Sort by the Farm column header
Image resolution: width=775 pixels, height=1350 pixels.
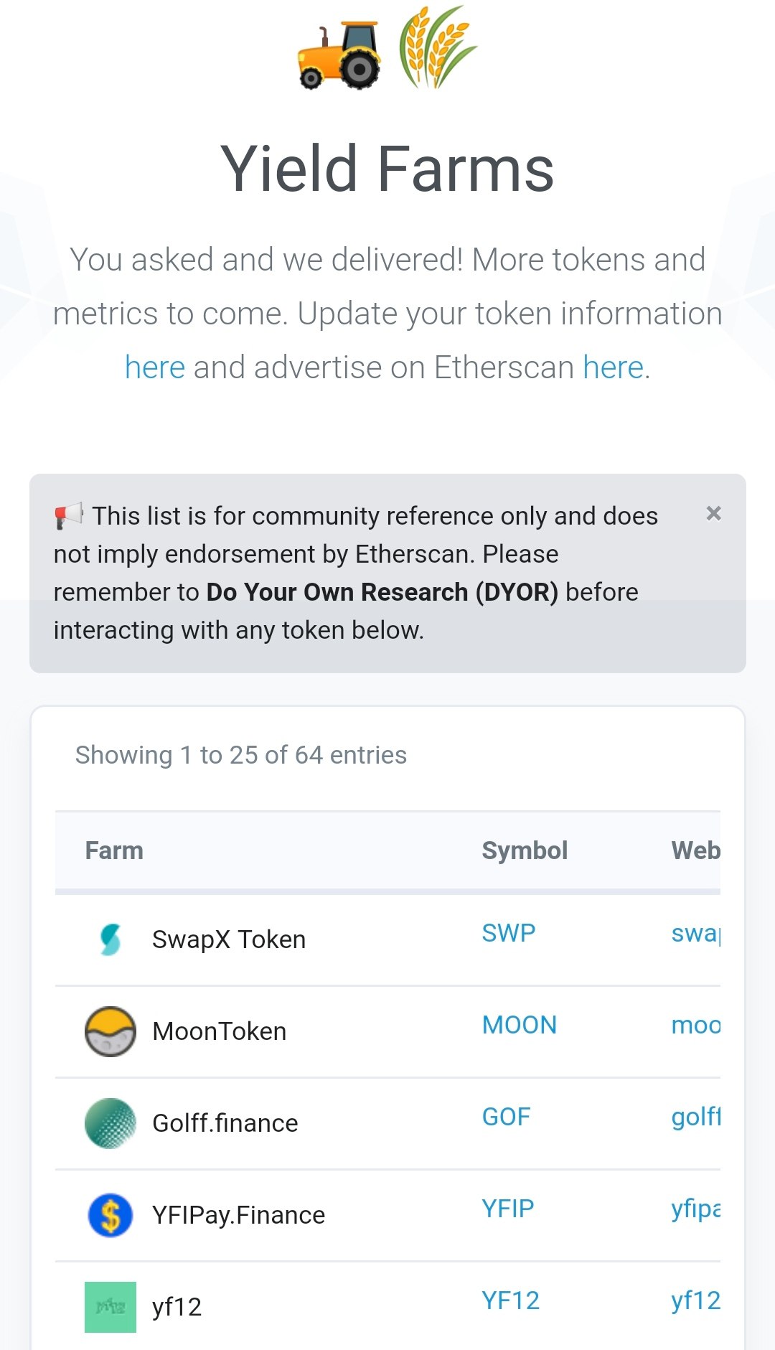[114, 850]
